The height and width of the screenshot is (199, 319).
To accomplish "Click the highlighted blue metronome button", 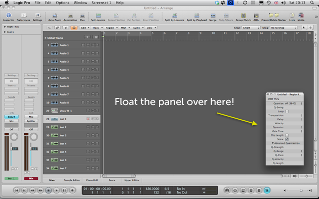I will click(x=267, y=190).
